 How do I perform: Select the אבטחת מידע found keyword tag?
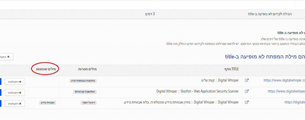[x=48, y=103]
